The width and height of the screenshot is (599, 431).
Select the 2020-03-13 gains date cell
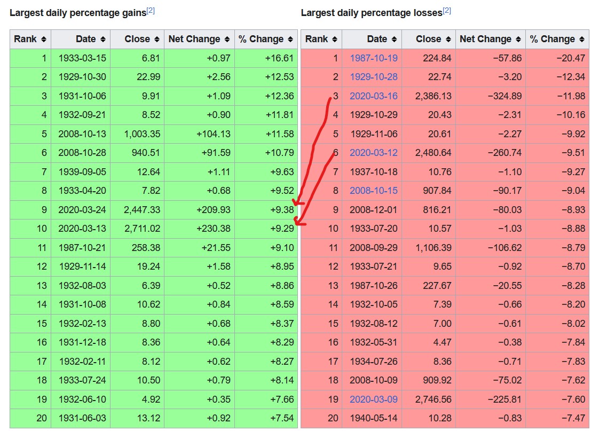81,229
